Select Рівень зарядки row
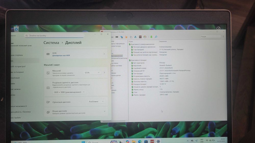255x143 pixels. click(138, 95)
